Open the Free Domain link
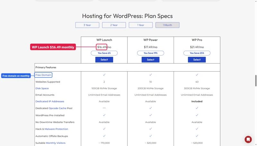257x146 pixels. coord(43,75)
